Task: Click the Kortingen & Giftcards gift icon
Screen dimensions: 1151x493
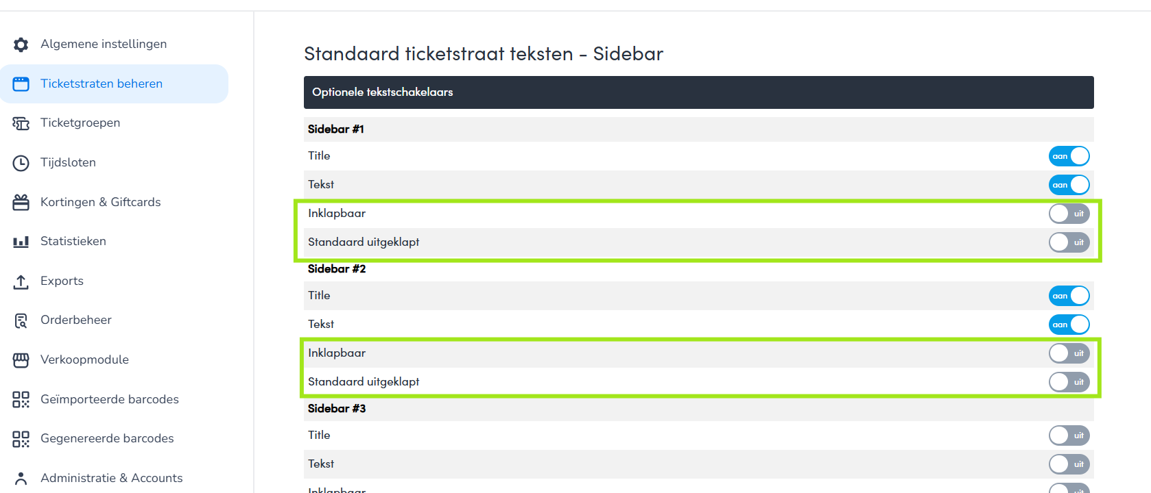Action: coord(21,202)
